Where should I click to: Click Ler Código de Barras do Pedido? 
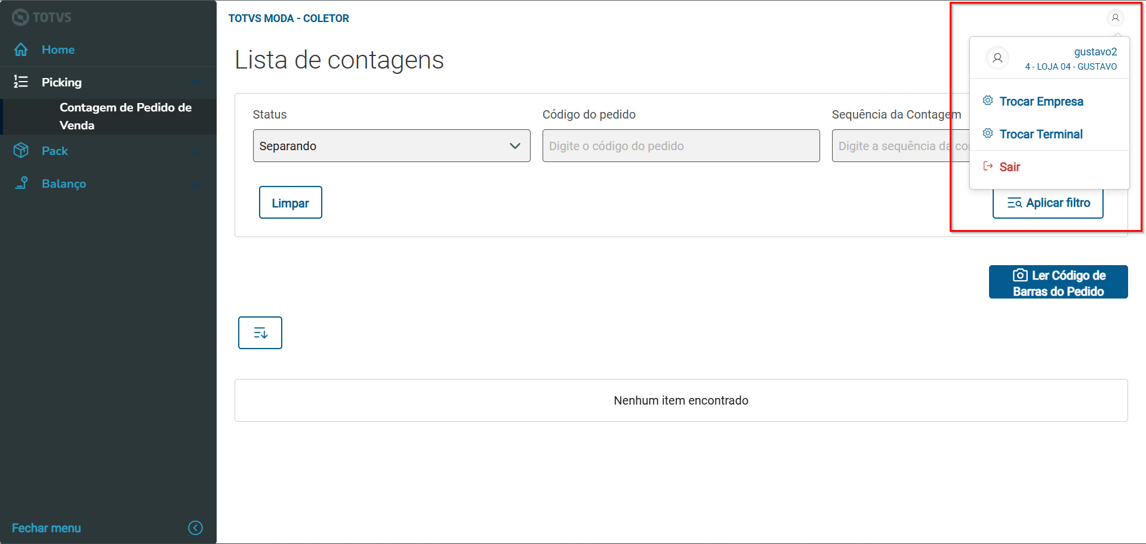point(1058,282)
